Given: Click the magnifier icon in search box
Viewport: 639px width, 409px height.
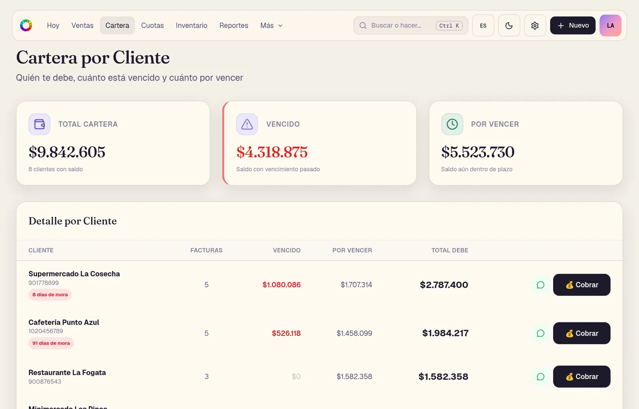Looking at the screenshot, I should pyautogui.click(x=363, y=26).
